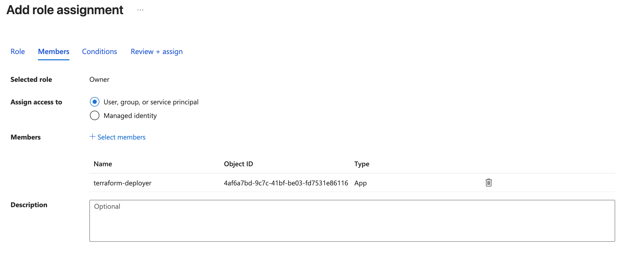Click the object ID starting with 4af6a7bd
This screenshot has width=632, height=268.
tap(286, 183)
